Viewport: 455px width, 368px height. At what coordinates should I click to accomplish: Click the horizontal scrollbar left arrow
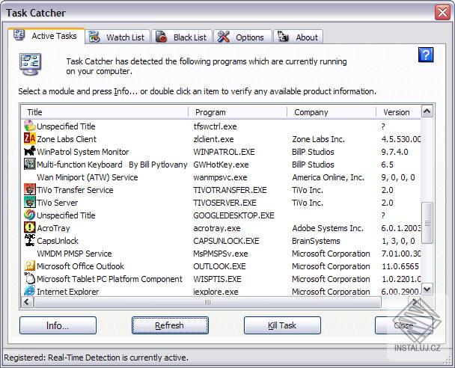[27, 302]
